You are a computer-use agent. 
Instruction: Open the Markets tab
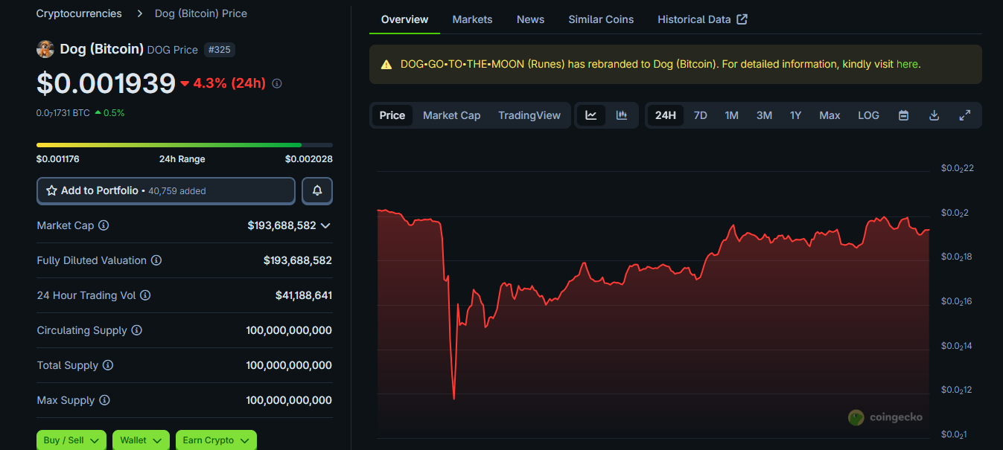coord(472,19)
